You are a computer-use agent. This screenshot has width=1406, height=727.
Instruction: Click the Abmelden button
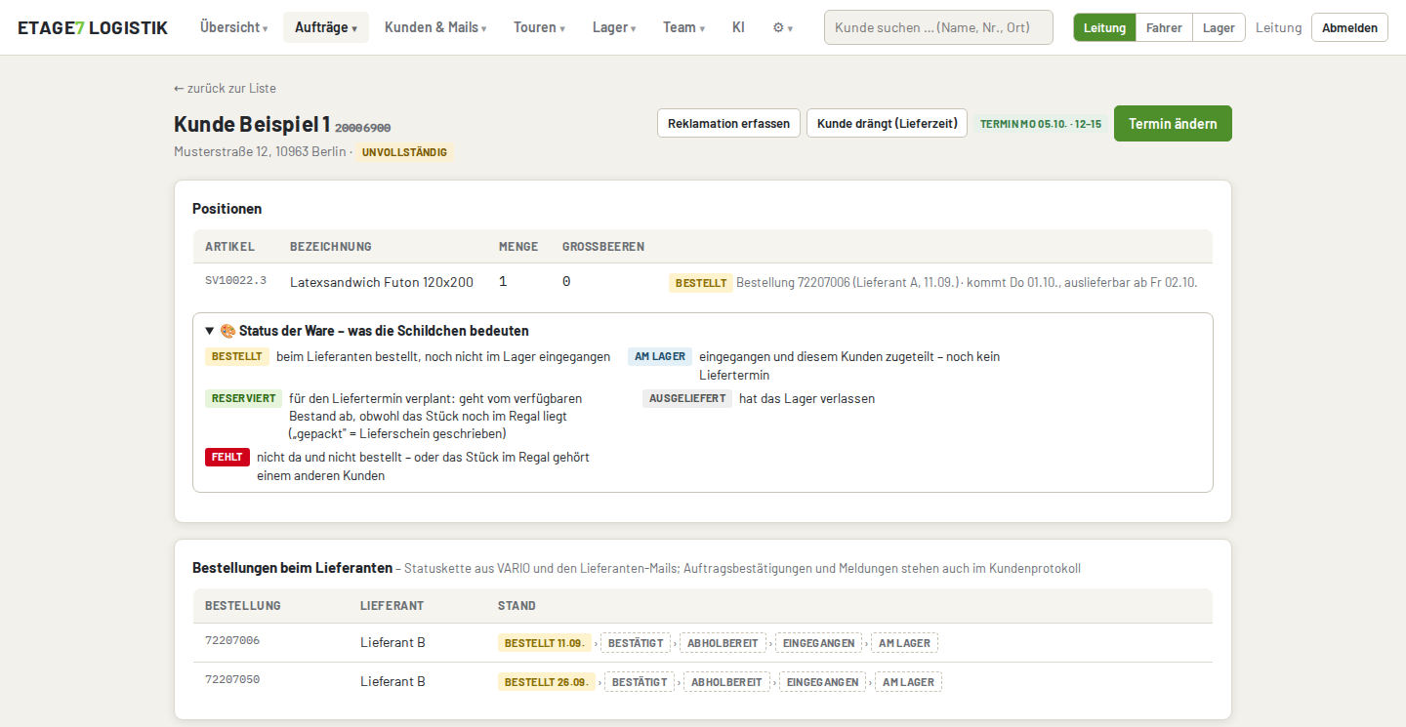click(x=1349, y=27)
